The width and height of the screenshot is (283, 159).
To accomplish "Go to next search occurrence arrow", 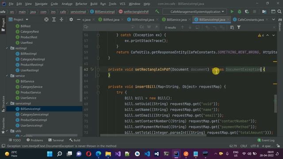I will pyautogui.click(x=190, y=27).
